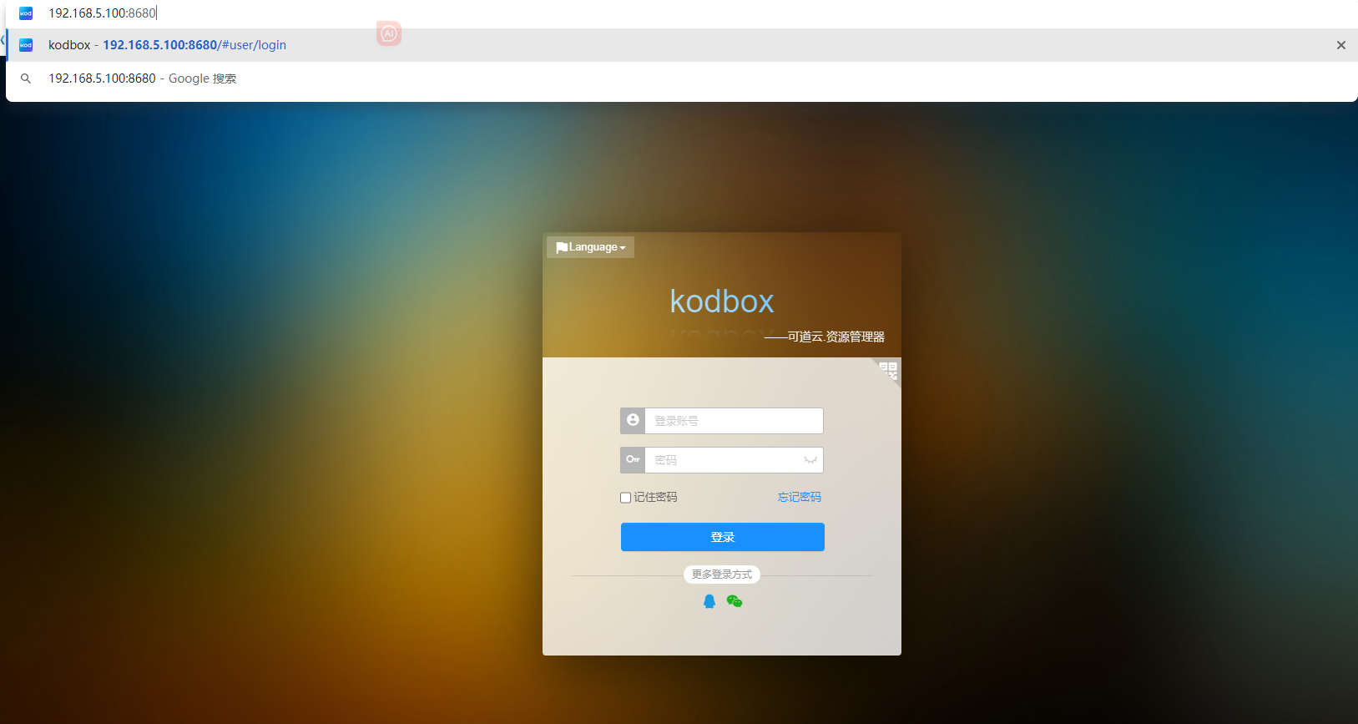
Task: Select the Google 搜索 suggestion for 192.168.5.100:8680
Action: pyautogui.click(x=682, y=78)
